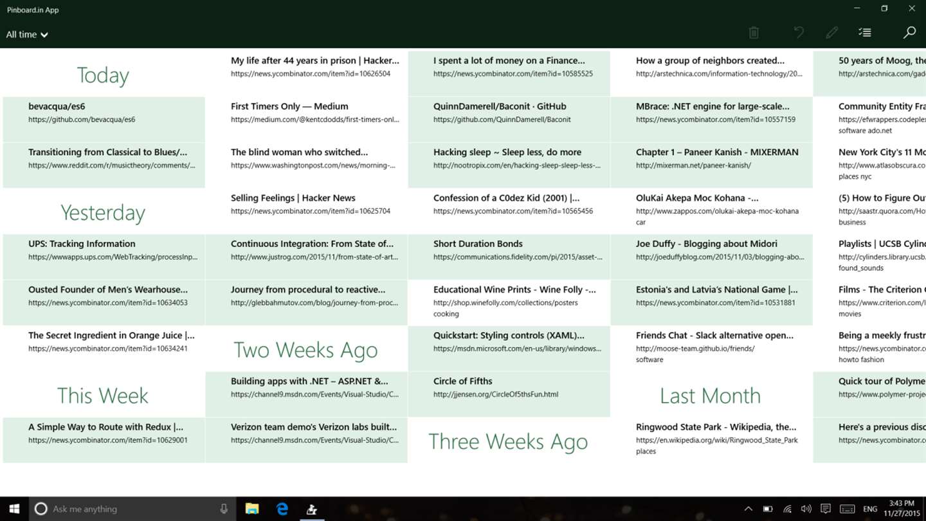Screen dimensions: 926x521
Task: Click the edit pencil icon
Action: (831, 32)
